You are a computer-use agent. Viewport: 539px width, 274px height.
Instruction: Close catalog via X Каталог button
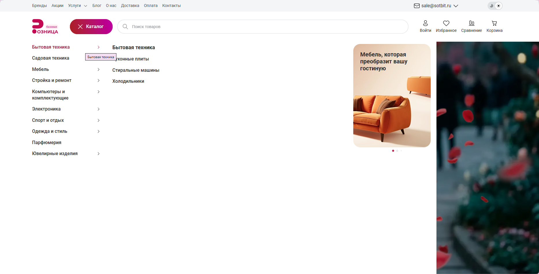tap(91, 27)
